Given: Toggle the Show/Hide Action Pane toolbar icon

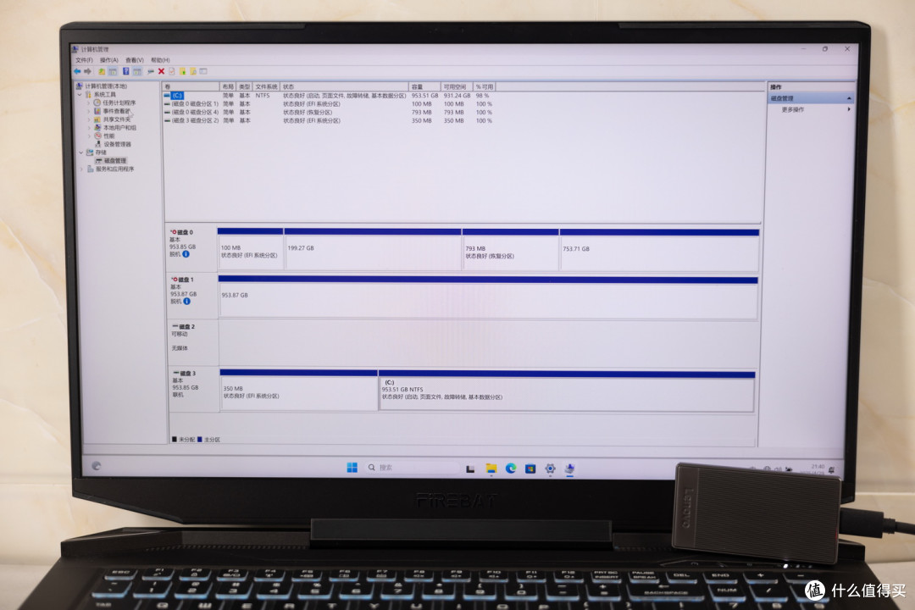Looking at the screenshot, I should pyautogui.click(x=137, y=71).
